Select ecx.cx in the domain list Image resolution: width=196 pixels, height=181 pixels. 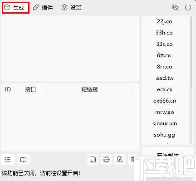[x=165, y=89]
